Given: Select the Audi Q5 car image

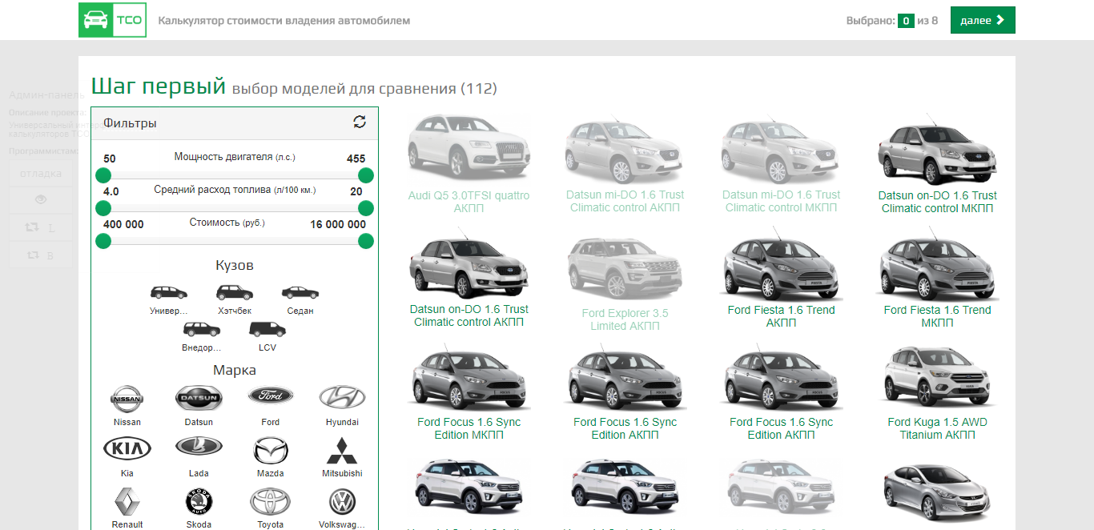Looking at the screenshot, I should [x=469, y=150].
